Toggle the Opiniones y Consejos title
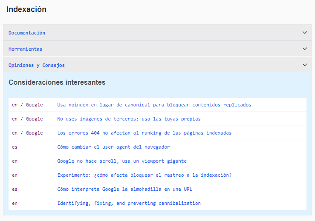315x221 pixels. (37, 65)
